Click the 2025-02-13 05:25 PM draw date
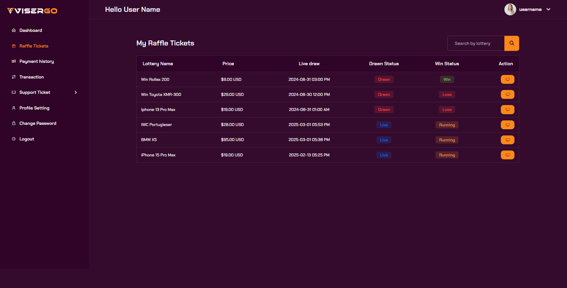Image resolution: width=567 pixels, height=288 pixels. [309, 155]
